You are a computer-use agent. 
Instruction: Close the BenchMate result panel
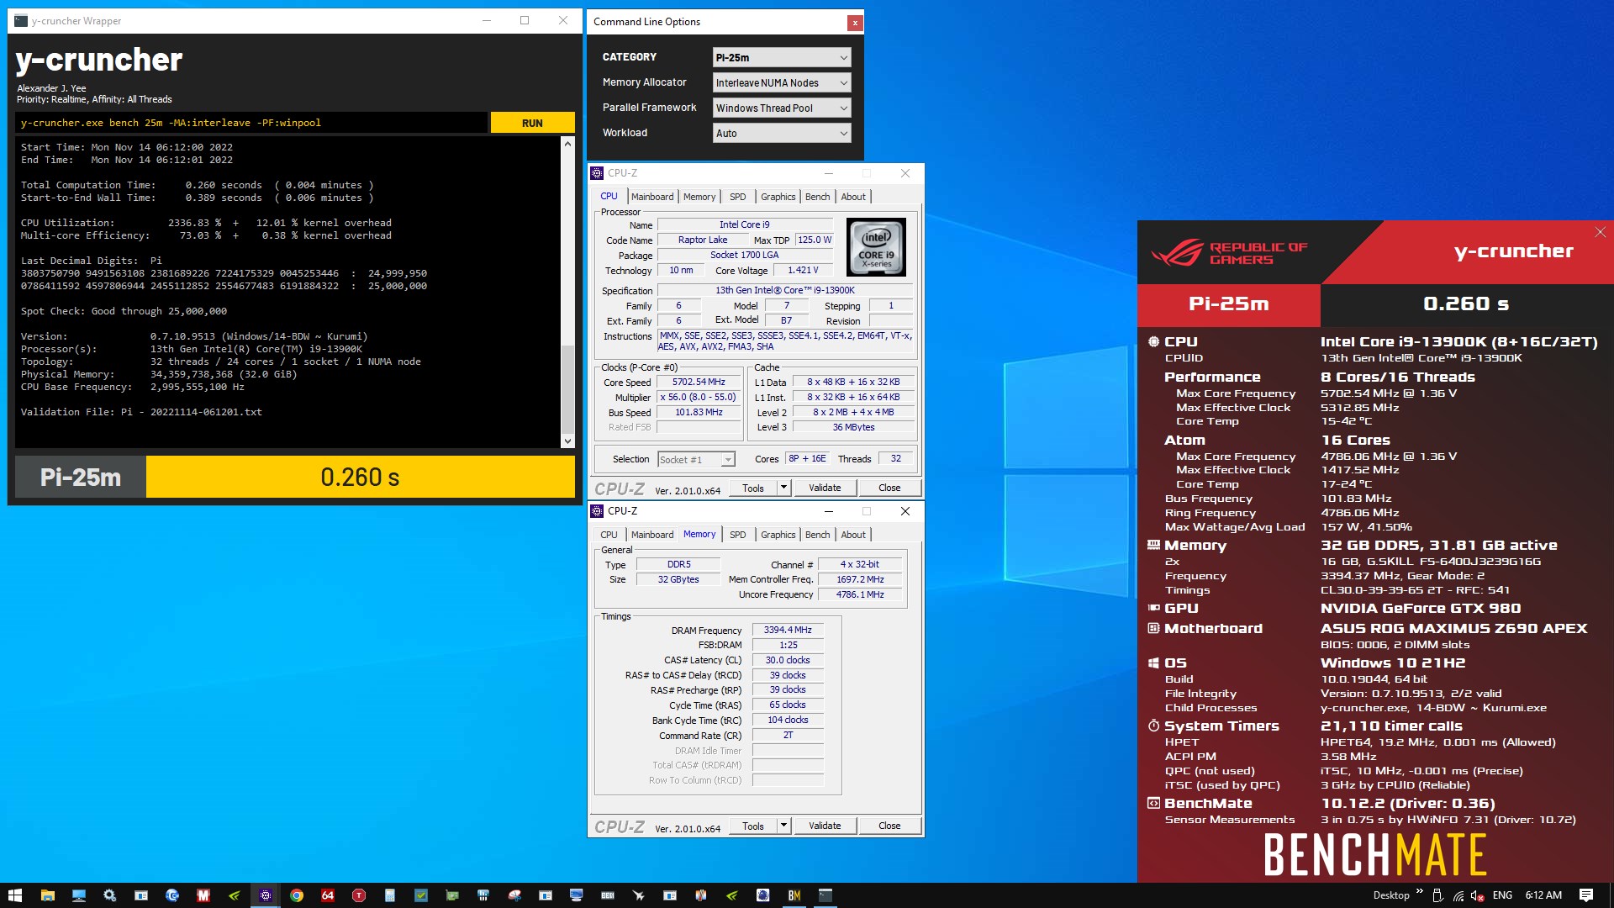coord(1600,232)
